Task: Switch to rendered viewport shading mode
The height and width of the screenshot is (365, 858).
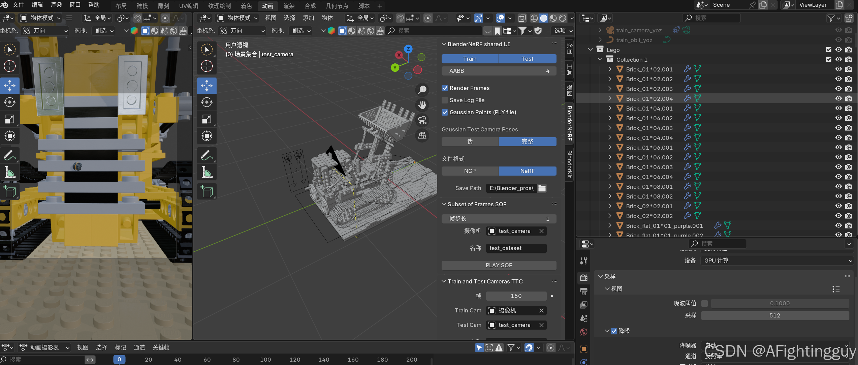Action: [x=563, y=18]
